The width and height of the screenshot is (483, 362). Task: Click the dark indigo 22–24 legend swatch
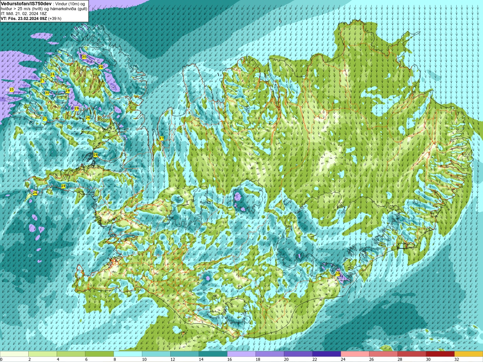point(326,354)
